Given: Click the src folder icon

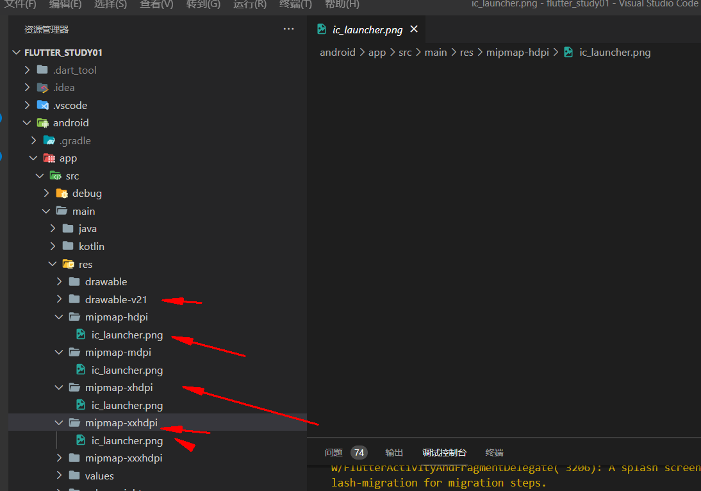Looking at the screenshot, I should point(56,176).
